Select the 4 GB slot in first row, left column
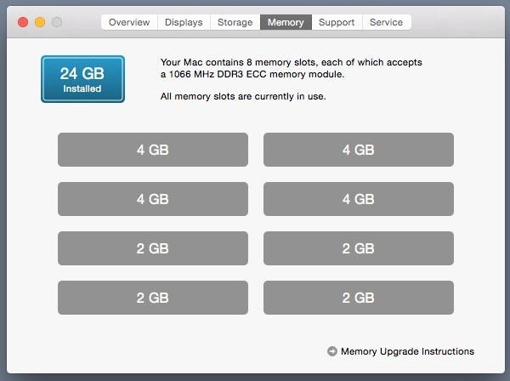This screenshot has width=510, height=381. pos(153,150)
